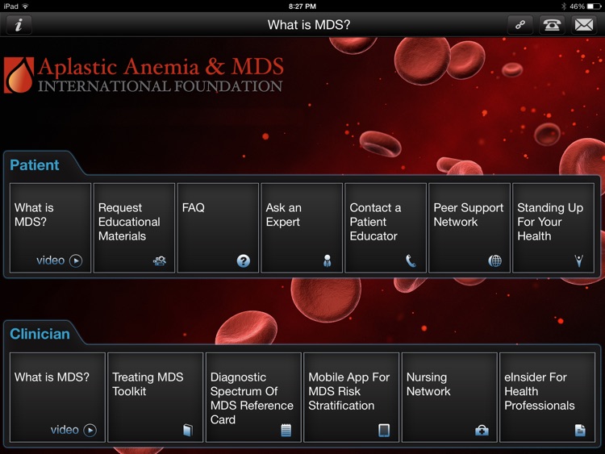
Task: Open the FAQ tile
Action: [218, 228]
